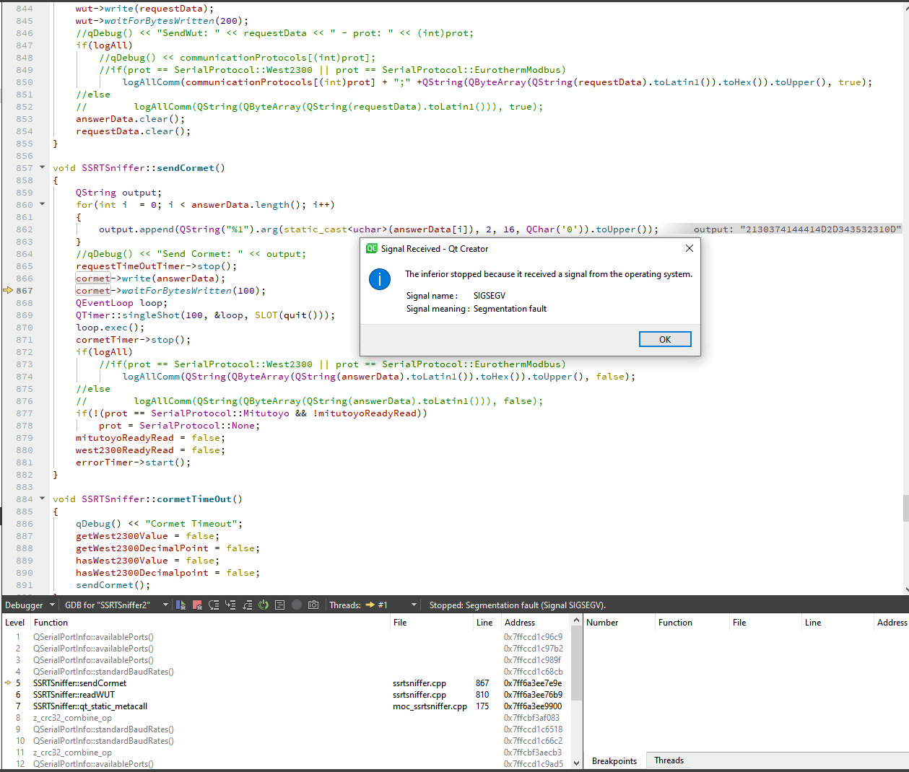The width and height of the screenshot is (909, 772).
Task: Sort stack by Level column header
Action: coord(15,622)
